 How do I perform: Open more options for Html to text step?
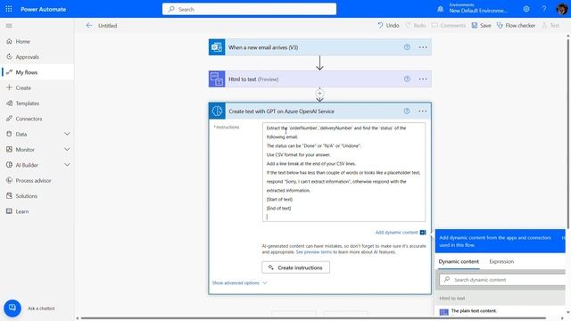coord(423,79)
